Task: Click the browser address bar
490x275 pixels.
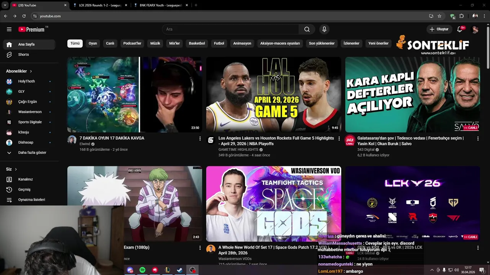Action: point(230,16)
